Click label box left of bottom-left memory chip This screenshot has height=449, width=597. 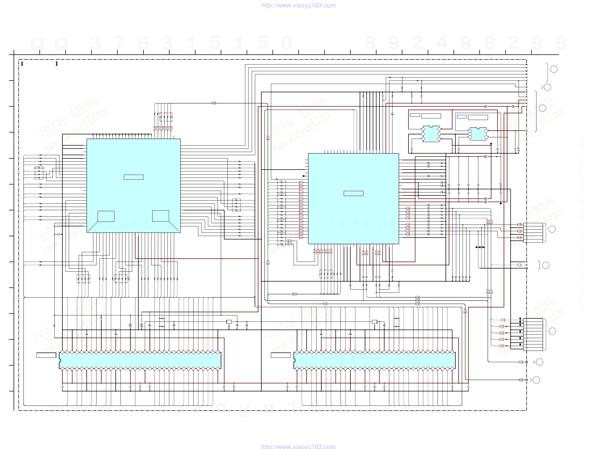pos(46,355)
